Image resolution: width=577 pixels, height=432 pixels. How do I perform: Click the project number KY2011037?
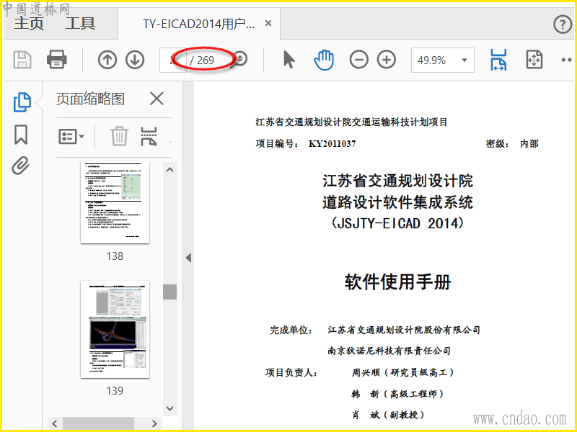point(332,143)
